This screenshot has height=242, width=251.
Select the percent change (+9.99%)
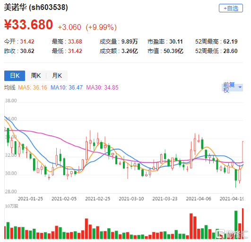coord(101,27)
